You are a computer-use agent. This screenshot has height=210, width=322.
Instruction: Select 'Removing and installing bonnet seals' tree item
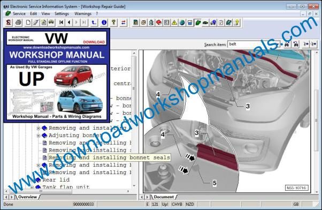[109, 157]
